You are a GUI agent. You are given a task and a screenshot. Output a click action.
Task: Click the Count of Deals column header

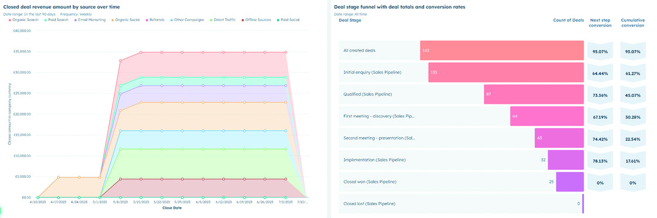(x=569, y=20)
